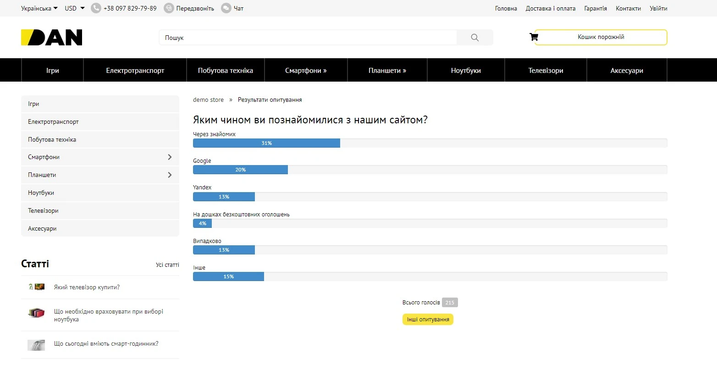Open the Доставка і оплата page link
The image size is (717, 381).
pyautogui.click(x=550, y=8)
